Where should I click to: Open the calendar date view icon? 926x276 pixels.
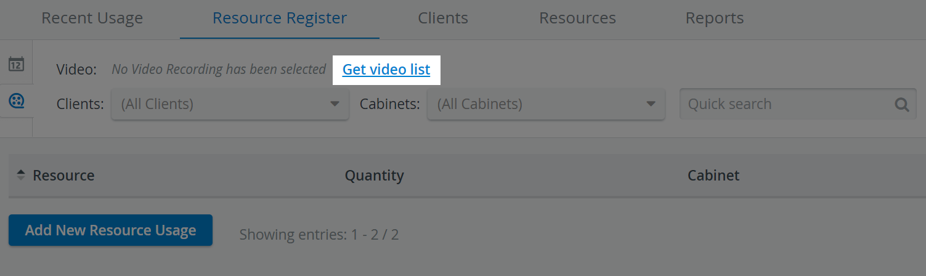tap(16, 63)
